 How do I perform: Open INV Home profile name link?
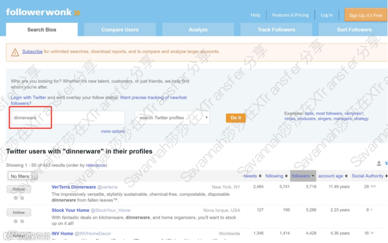click(63, 233)
